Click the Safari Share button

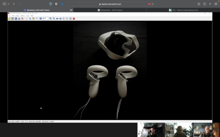205,4
